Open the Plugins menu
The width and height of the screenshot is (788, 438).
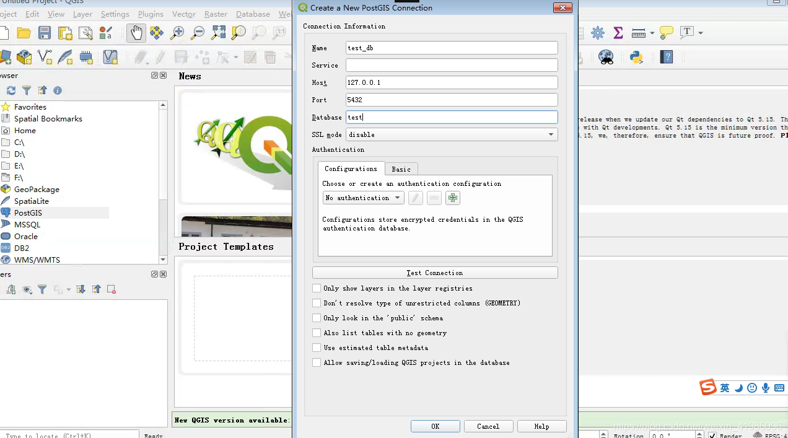(x=151, y=14)
